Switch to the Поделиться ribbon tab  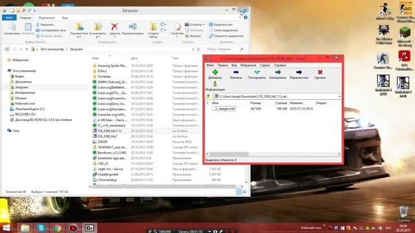coord(47,17)
